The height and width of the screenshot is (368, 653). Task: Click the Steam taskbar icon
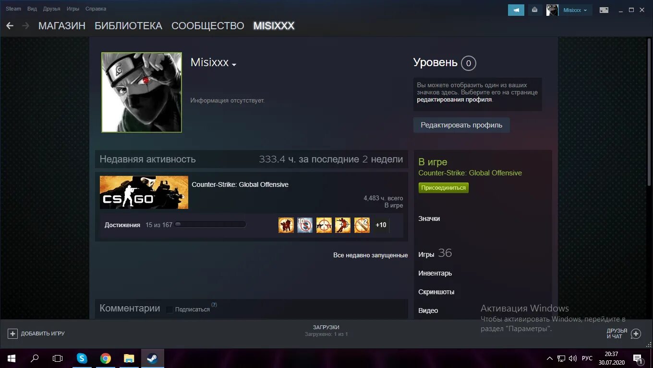(x=153, y=358)
